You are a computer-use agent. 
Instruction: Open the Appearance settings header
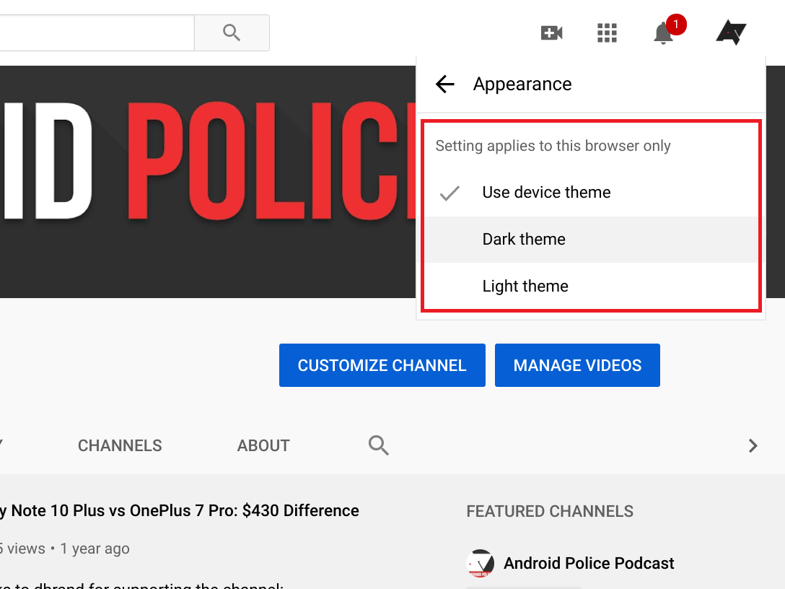(522, 84)
